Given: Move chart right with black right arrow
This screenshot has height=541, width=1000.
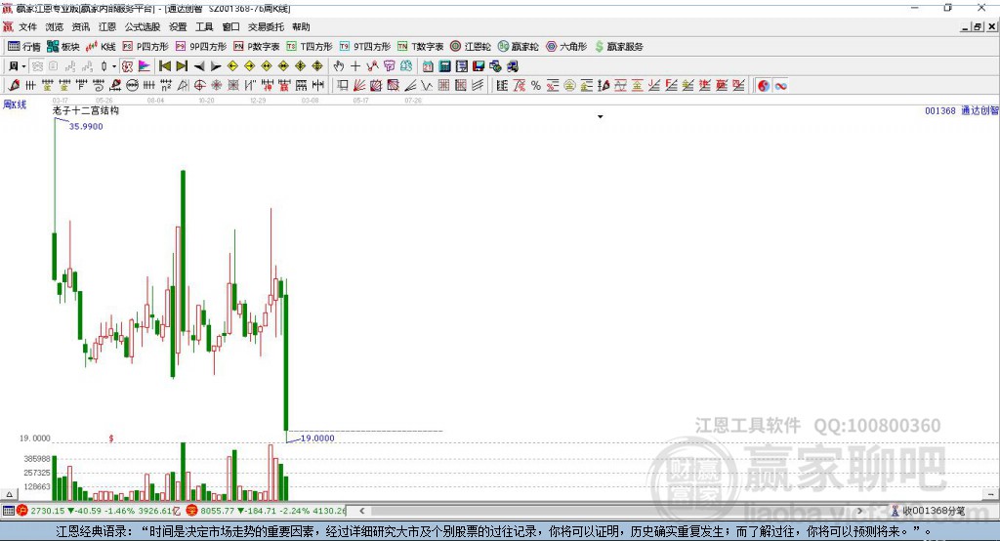Looking at the screenshot, I should pos(216,66).
